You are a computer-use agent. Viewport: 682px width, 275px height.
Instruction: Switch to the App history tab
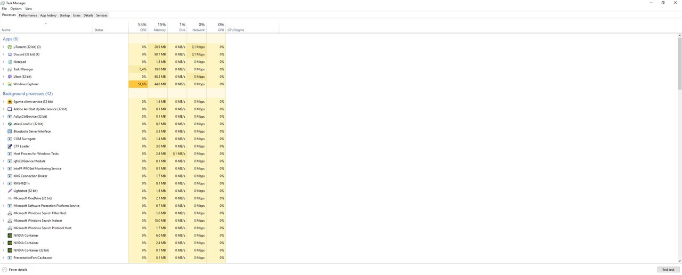[48, 15]
